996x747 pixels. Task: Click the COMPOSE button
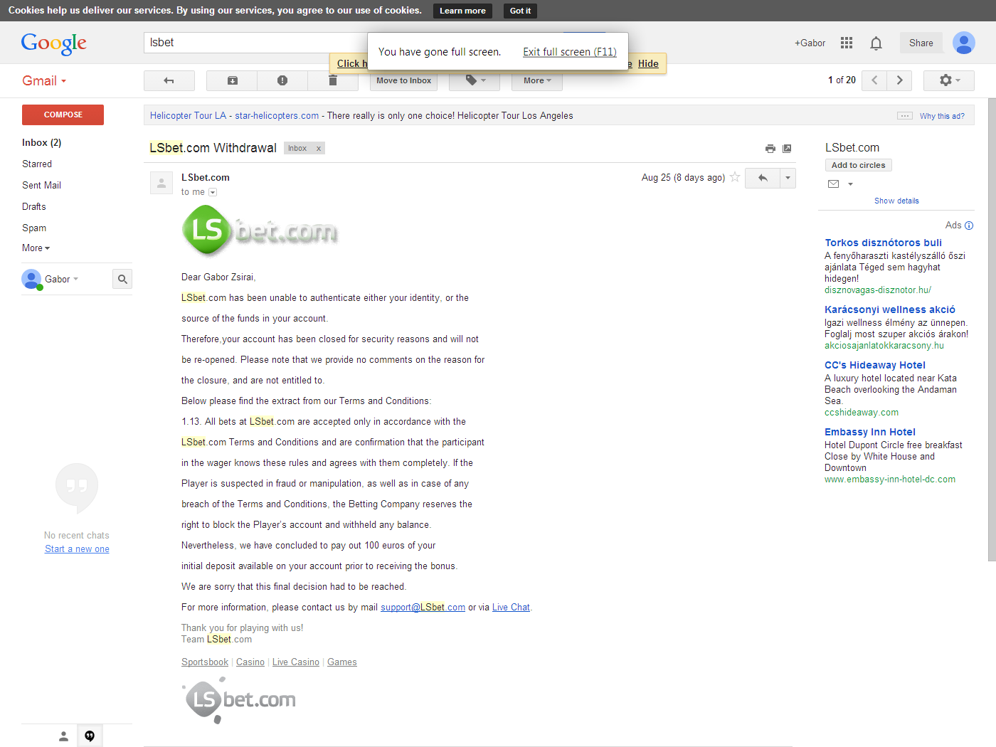coord(63,115)
